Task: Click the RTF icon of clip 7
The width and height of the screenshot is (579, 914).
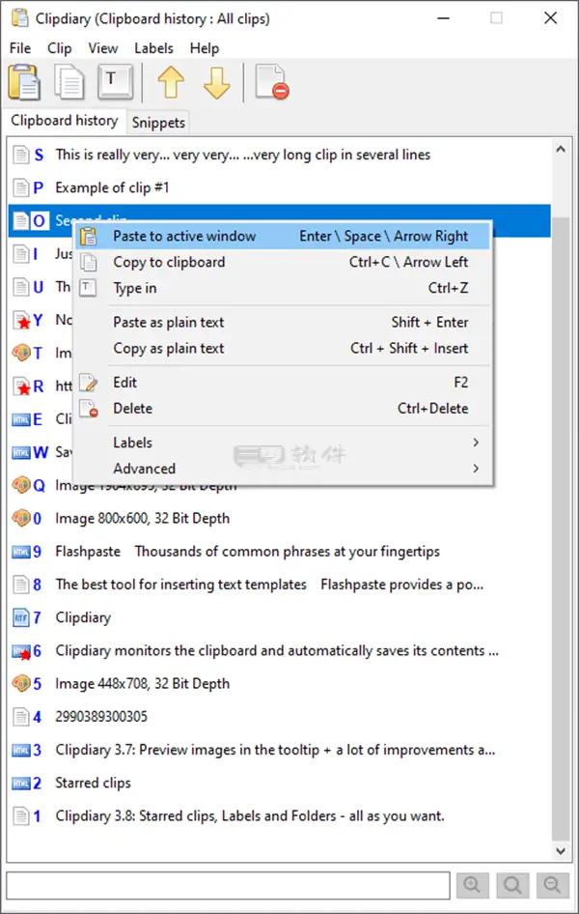Action: [x=21, y=617]
